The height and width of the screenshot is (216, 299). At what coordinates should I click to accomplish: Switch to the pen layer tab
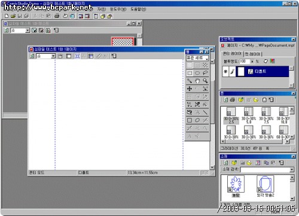[x=252, y=54]
